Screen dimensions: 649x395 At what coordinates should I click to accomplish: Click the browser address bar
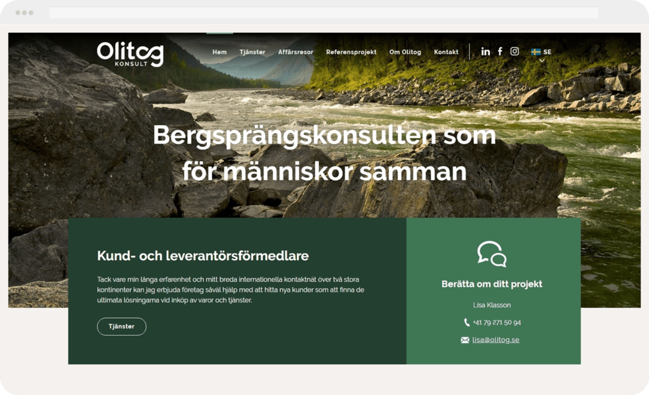pyautogui.click(x=324, y=13)
